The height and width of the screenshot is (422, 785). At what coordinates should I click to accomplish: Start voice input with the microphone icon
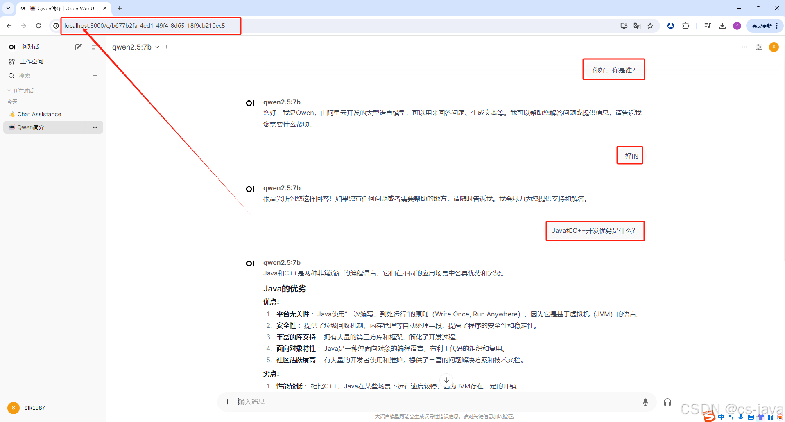pyautogui.click(x=645, y=402)
